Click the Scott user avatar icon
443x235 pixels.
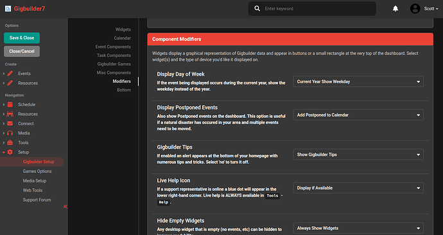coord(415,9)
